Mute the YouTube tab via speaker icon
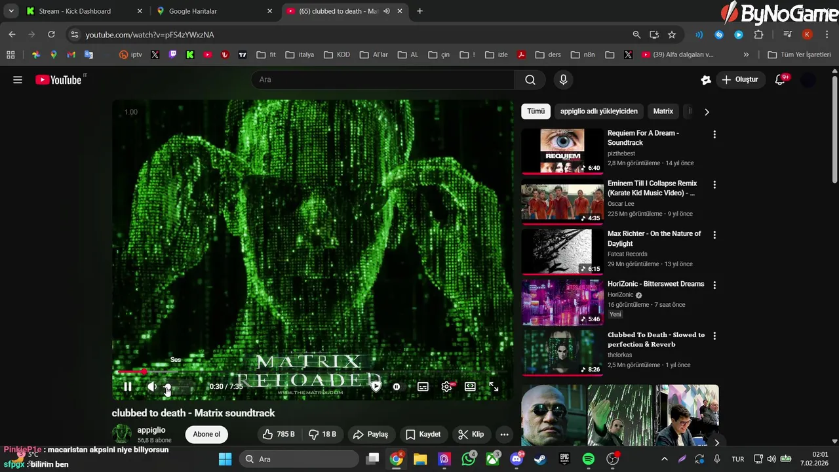839x472 pixels. [x=387, y=11]
